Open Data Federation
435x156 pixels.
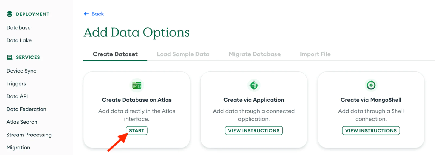26,109
